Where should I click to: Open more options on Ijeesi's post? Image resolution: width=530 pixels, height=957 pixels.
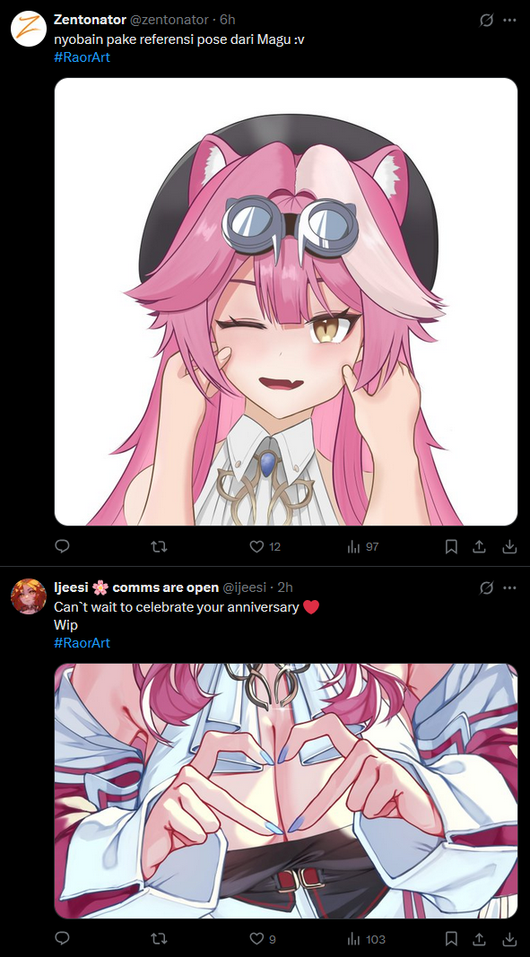[509, 587]
